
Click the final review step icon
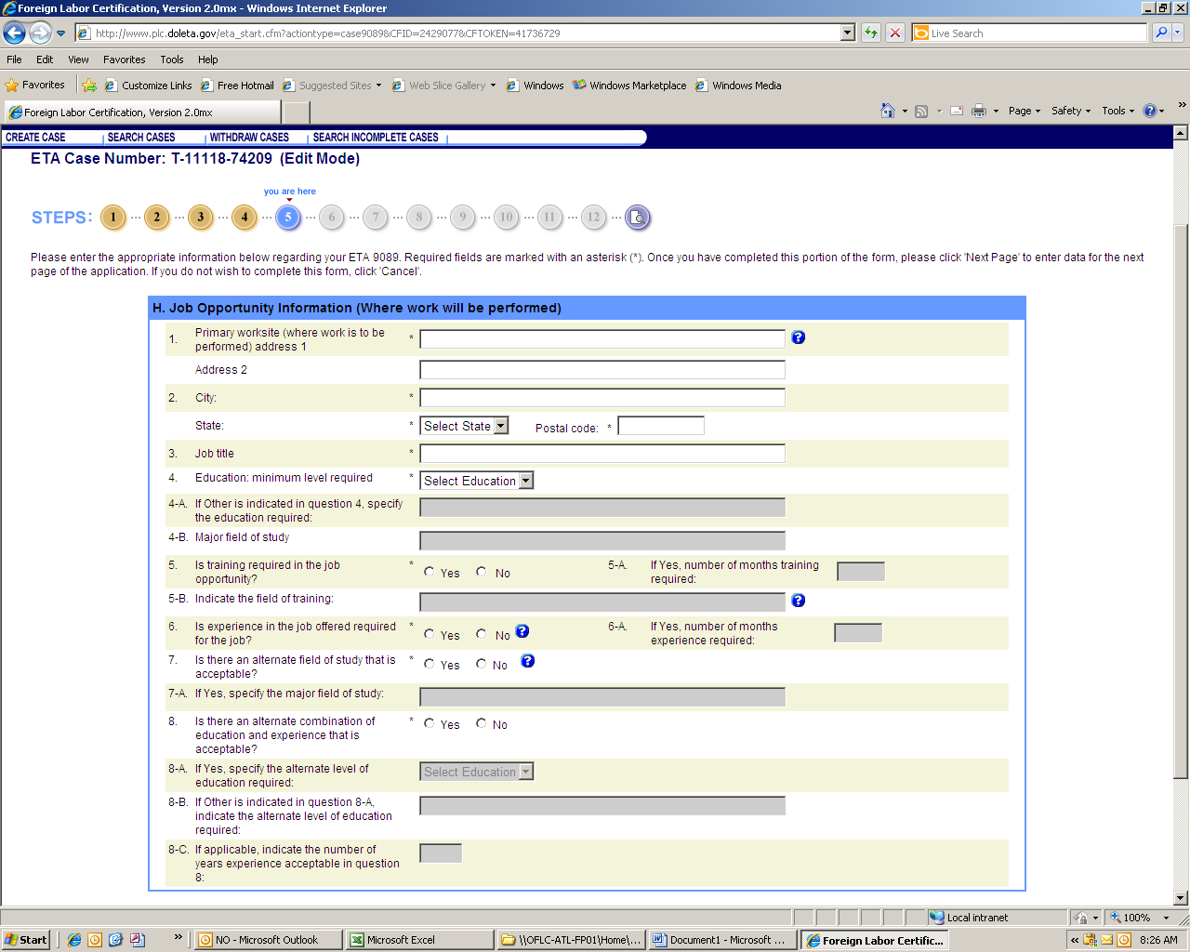[x=637, y=218]
